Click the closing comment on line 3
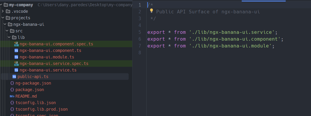Screen dimensions: 311x116 pos(153,18)
